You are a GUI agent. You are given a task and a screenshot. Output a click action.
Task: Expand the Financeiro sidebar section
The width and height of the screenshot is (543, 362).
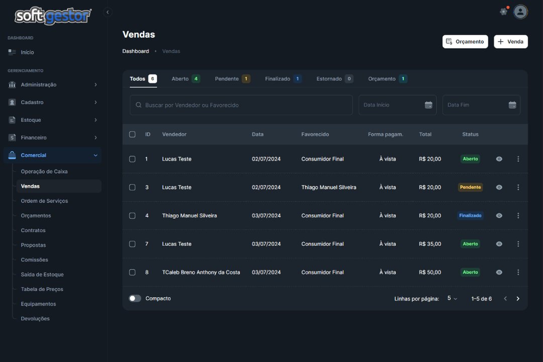coord(53,138)
